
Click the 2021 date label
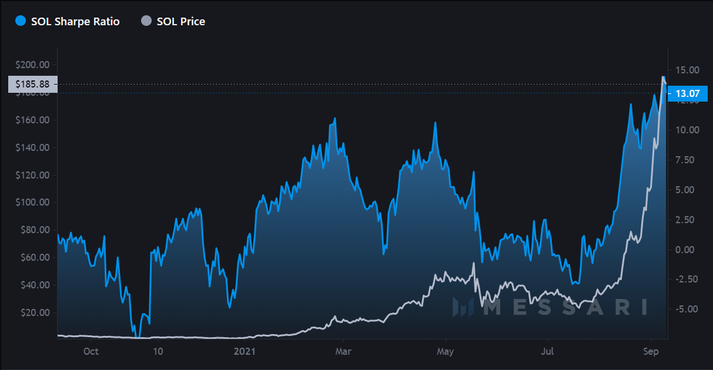pos(244,352)
